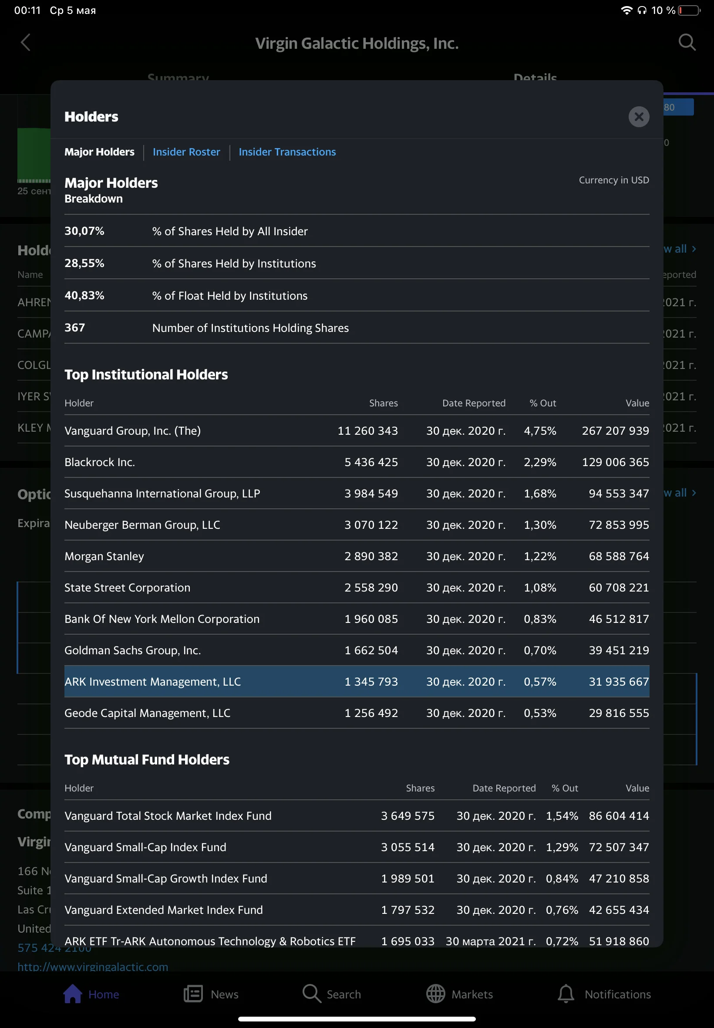Select highlighted ARK Investment Management, LLC row
Image resolution: width=714 pixels, height=1028 pixels.
[357, 681]
